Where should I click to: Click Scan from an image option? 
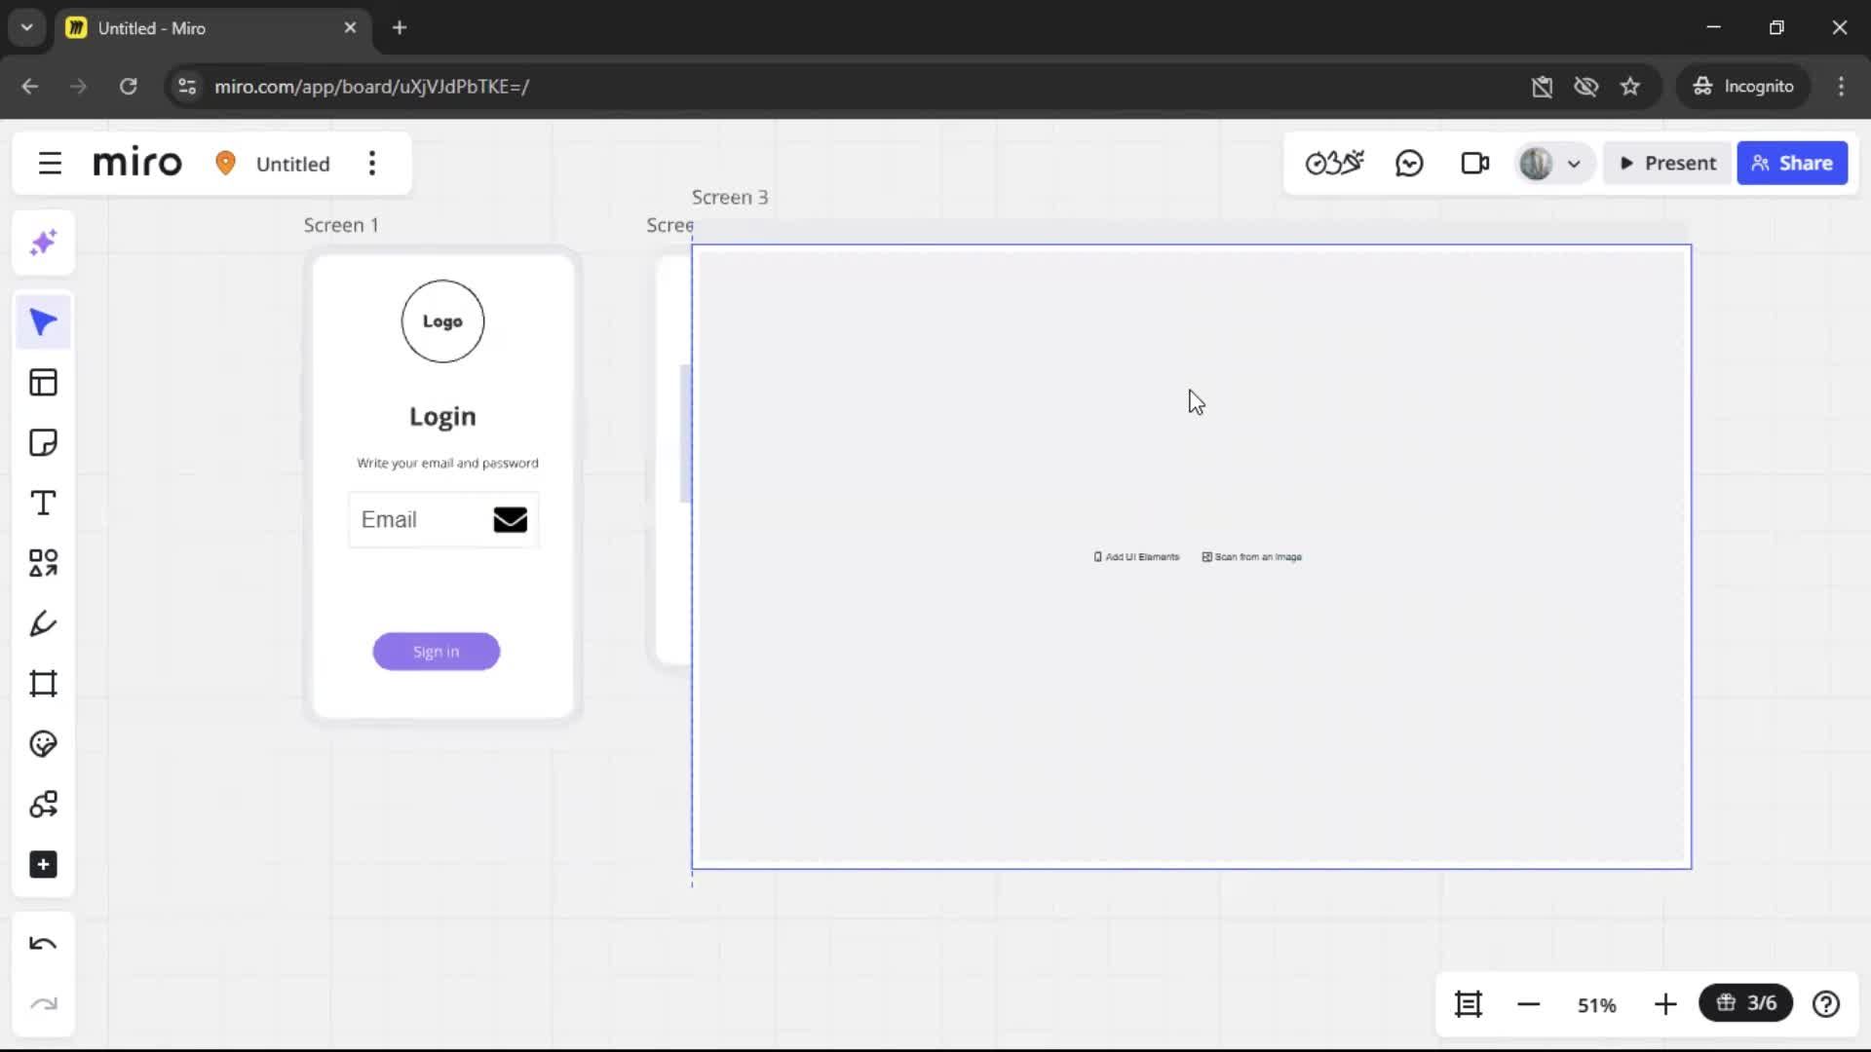click(1252, 557)
